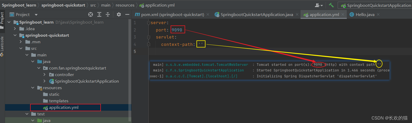The width and height of the screenshot is (412, 123).
Task: Click Springboot_learn in the breadcrumb bar
Action: click(x=19, y=5)
